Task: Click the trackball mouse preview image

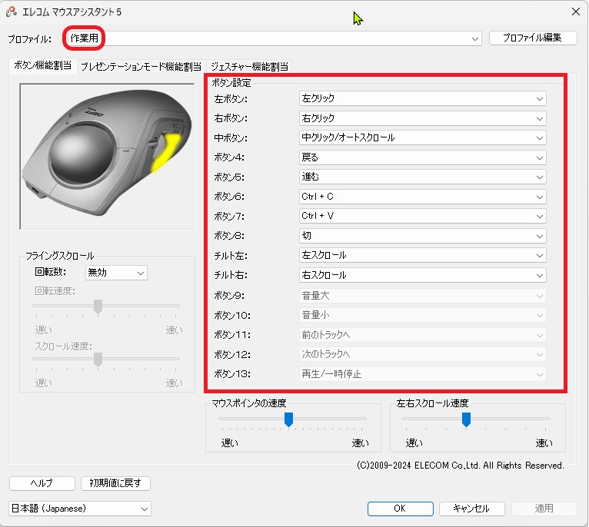Action: coord(108,157)
